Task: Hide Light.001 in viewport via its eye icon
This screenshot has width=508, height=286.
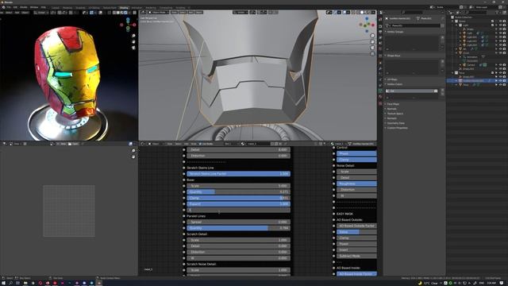Action: [x=501, y=37]
